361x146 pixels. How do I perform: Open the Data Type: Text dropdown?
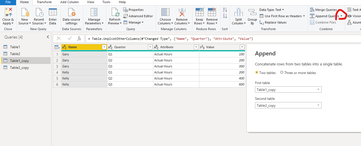click(x=272, y=10)
